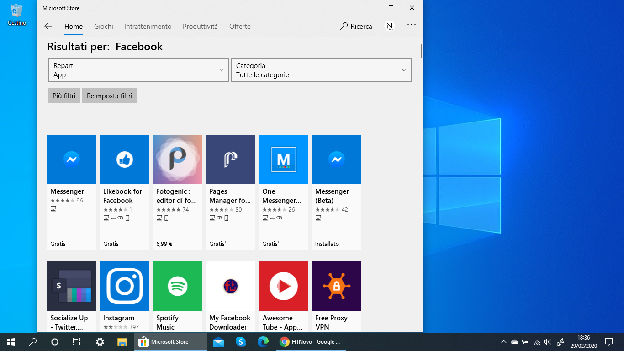Viewport: 624px width, 351px height.
Task: Click the Più filtri button
Action: pos(64,96)
